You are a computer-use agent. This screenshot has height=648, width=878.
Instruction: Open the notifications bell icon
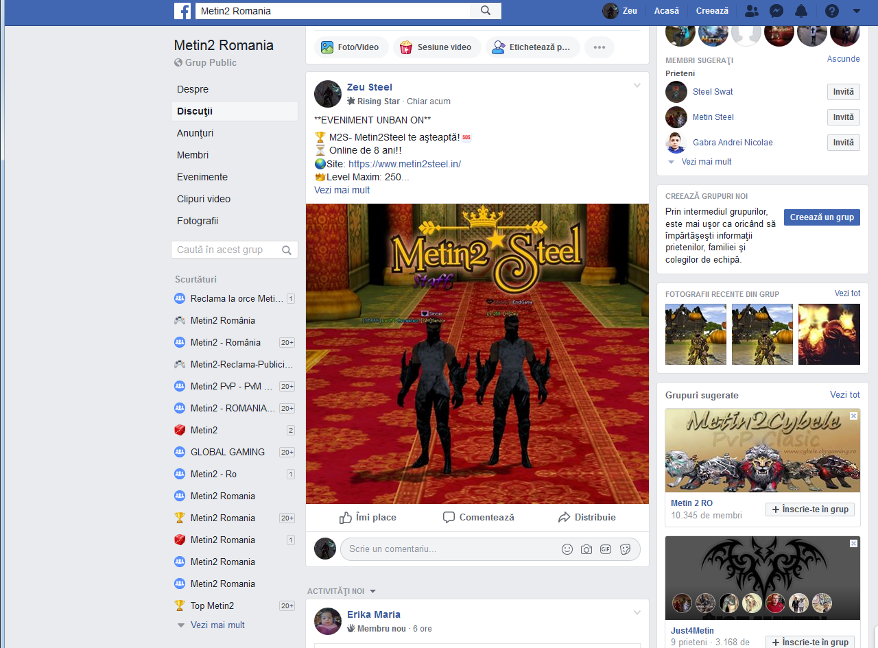[801, 11]
